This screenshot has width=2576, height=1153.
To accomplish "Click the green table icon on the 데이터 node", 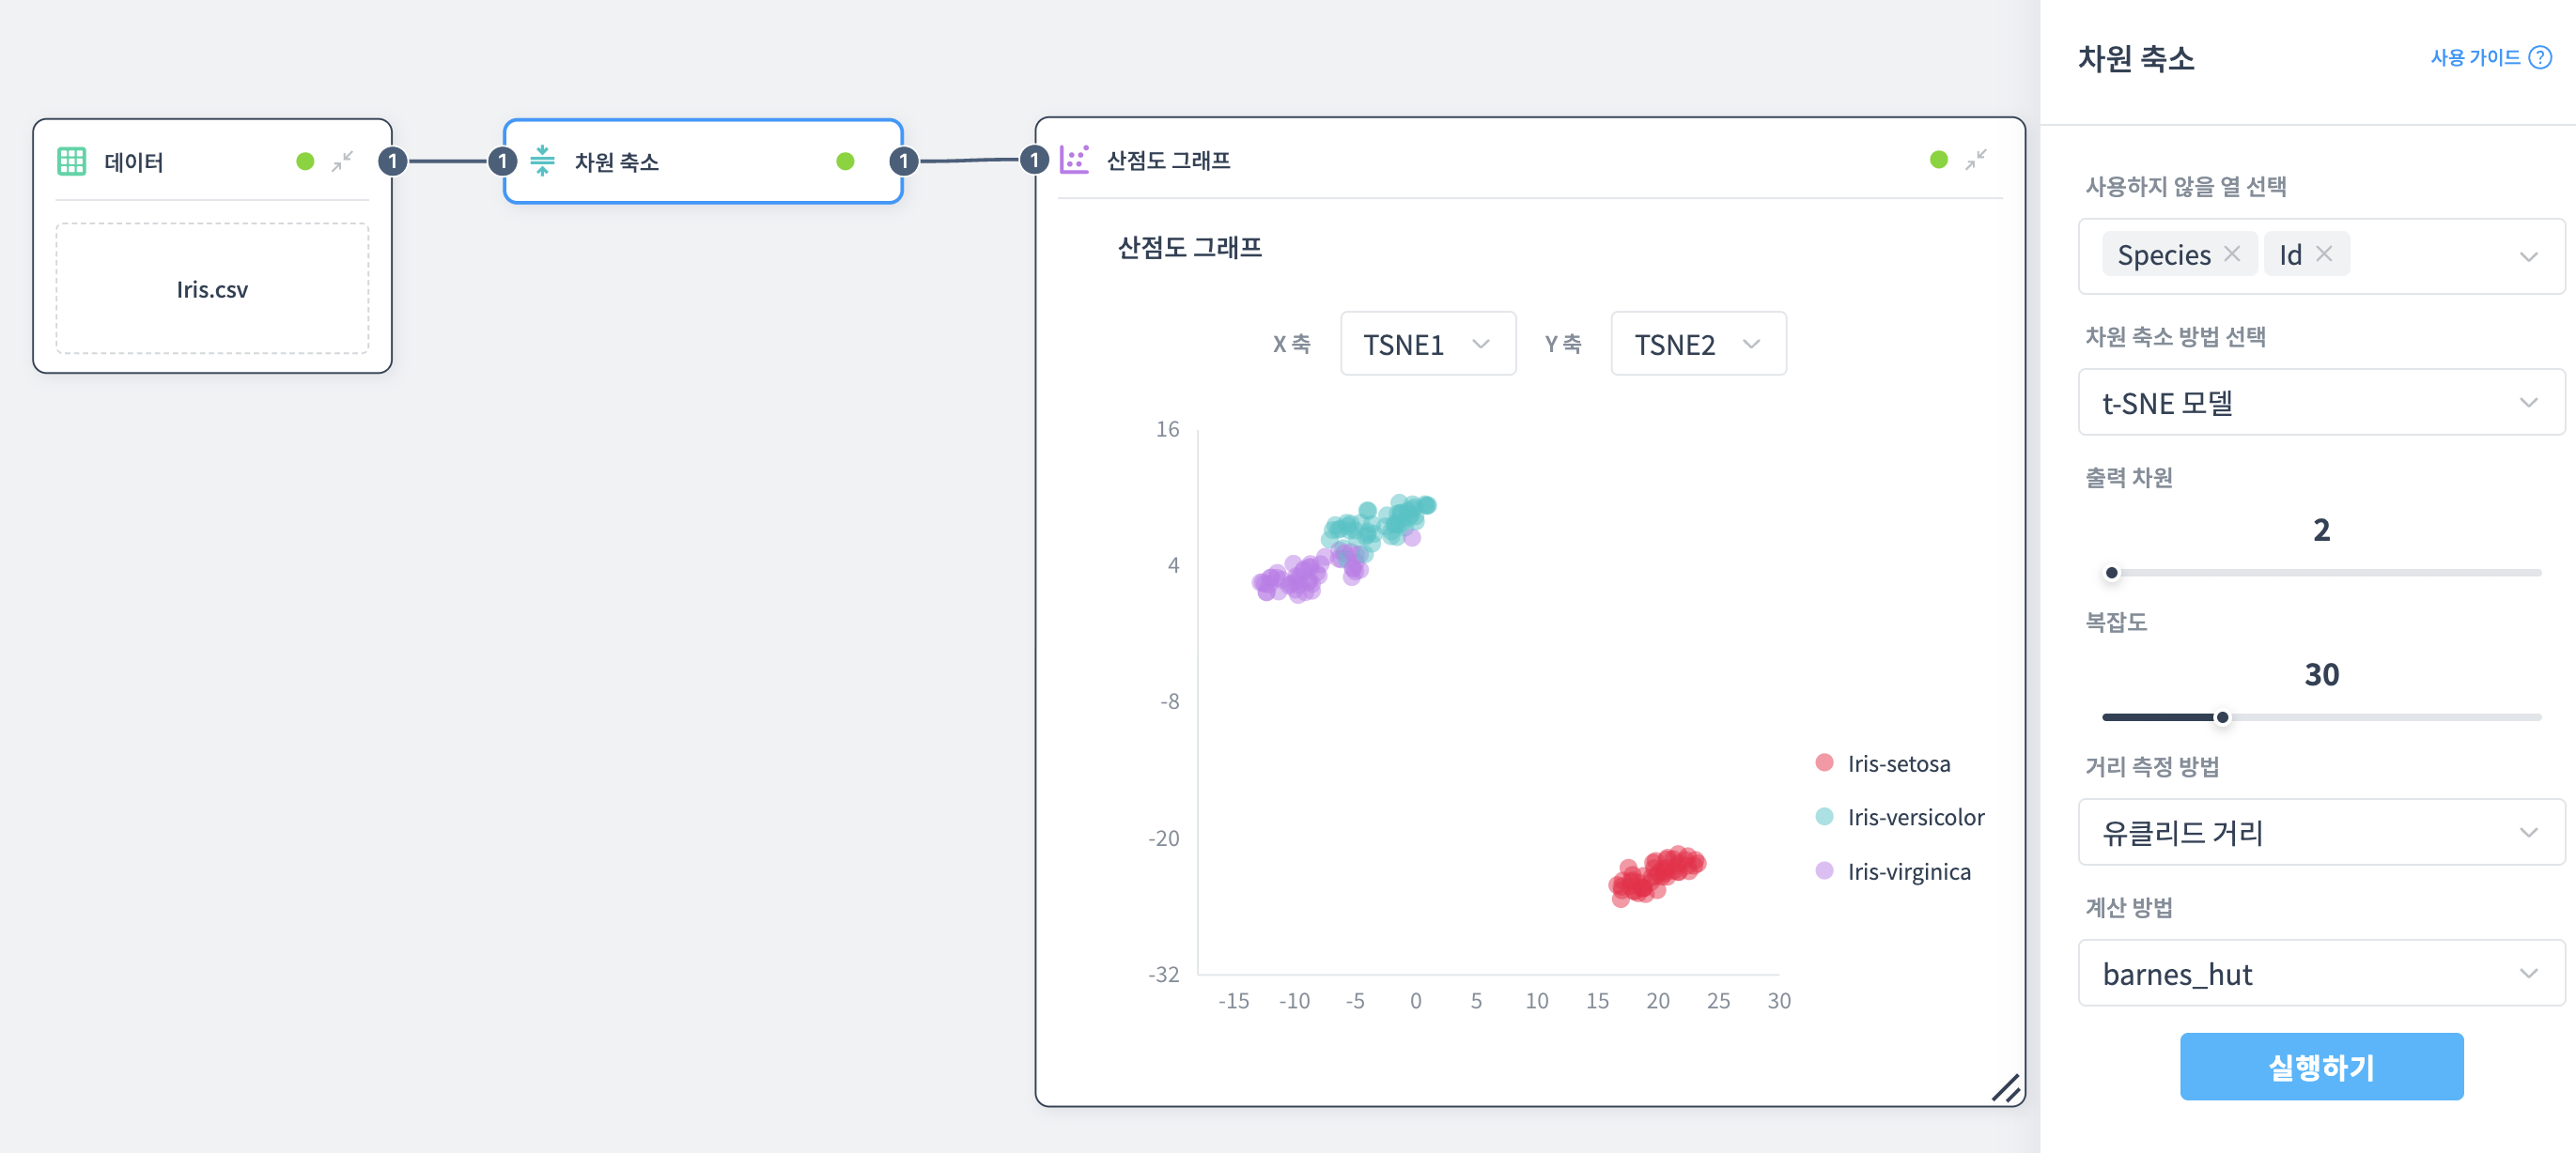I will (x=70, y=161).
